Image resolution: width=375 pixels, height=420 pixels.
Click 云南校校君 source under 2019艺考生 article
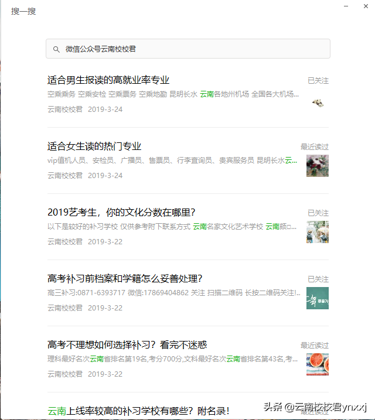65,241
